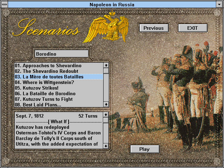Click the Napoleon in Russia title bar

[x=112, y=5]
